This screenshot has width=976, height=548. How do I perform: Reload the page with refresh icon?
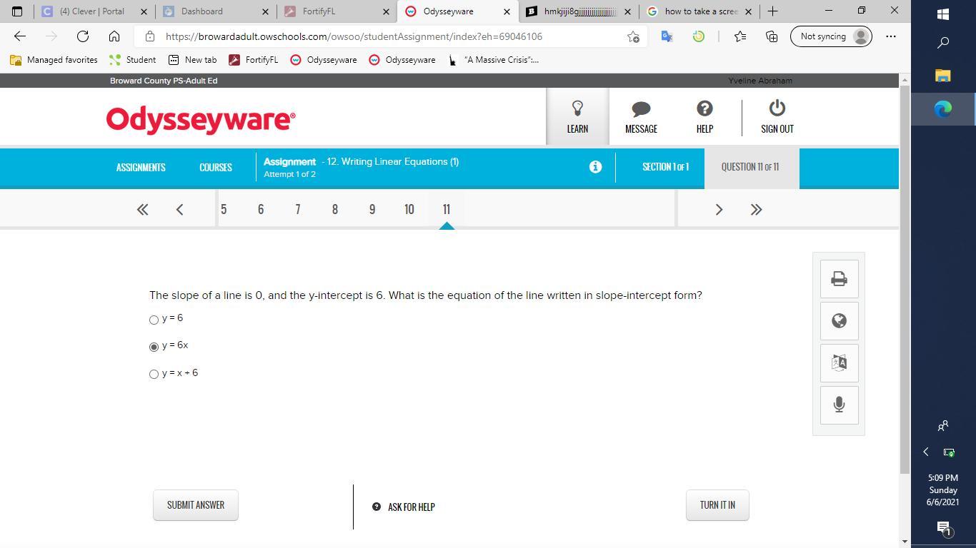coord(83,36)
